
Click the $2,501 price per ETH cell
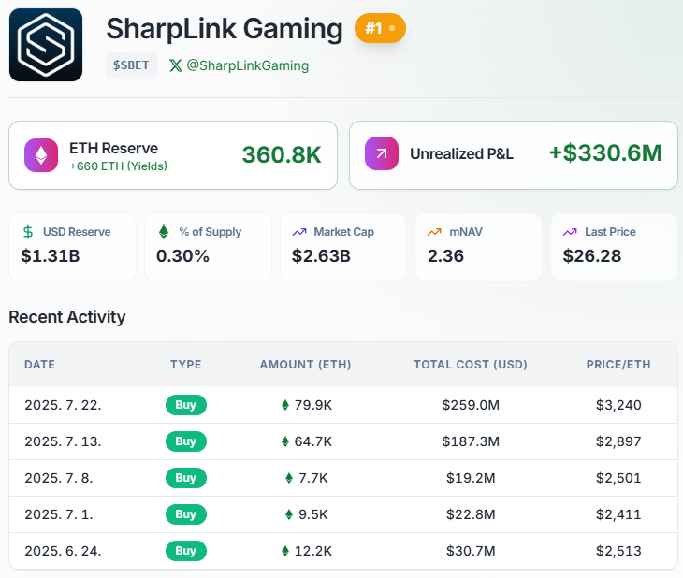coord(618,478)
